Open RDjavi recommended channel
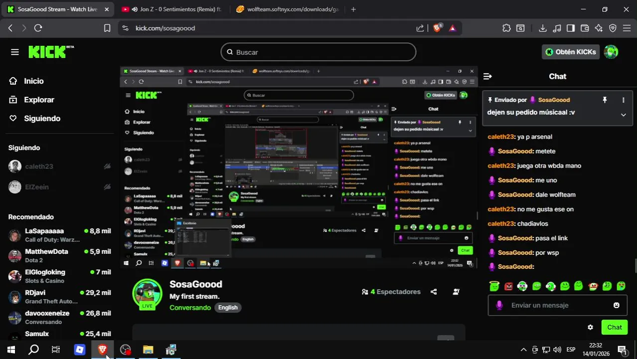This screenshot has height=359, width=637. point(60,296)
